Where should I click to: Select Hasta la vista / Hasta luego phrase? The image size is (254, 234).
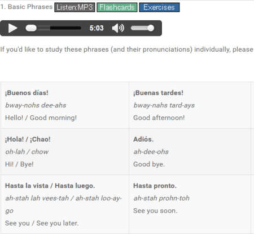[x=50, y=186]
